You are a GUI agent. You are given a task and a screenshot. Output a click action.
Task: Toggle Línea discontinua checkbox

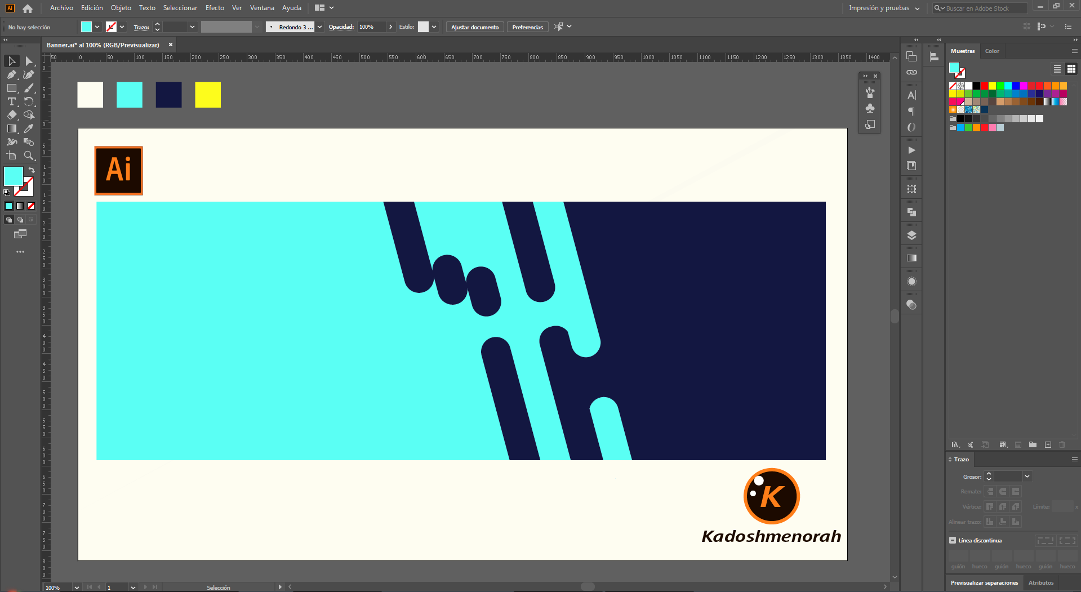pyautogui.click(x=953, y=540)
